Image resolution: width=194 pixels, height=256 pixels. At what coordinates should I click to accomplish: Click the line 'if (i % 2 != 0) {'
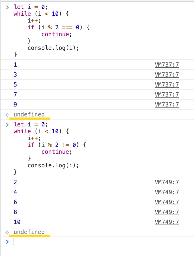click(x=57, y=145)
